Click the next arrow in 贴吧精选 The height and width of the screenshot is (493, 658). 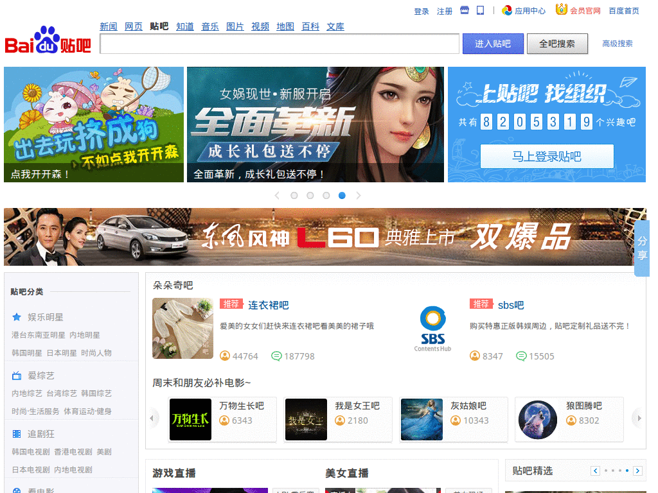coord(637,471)
